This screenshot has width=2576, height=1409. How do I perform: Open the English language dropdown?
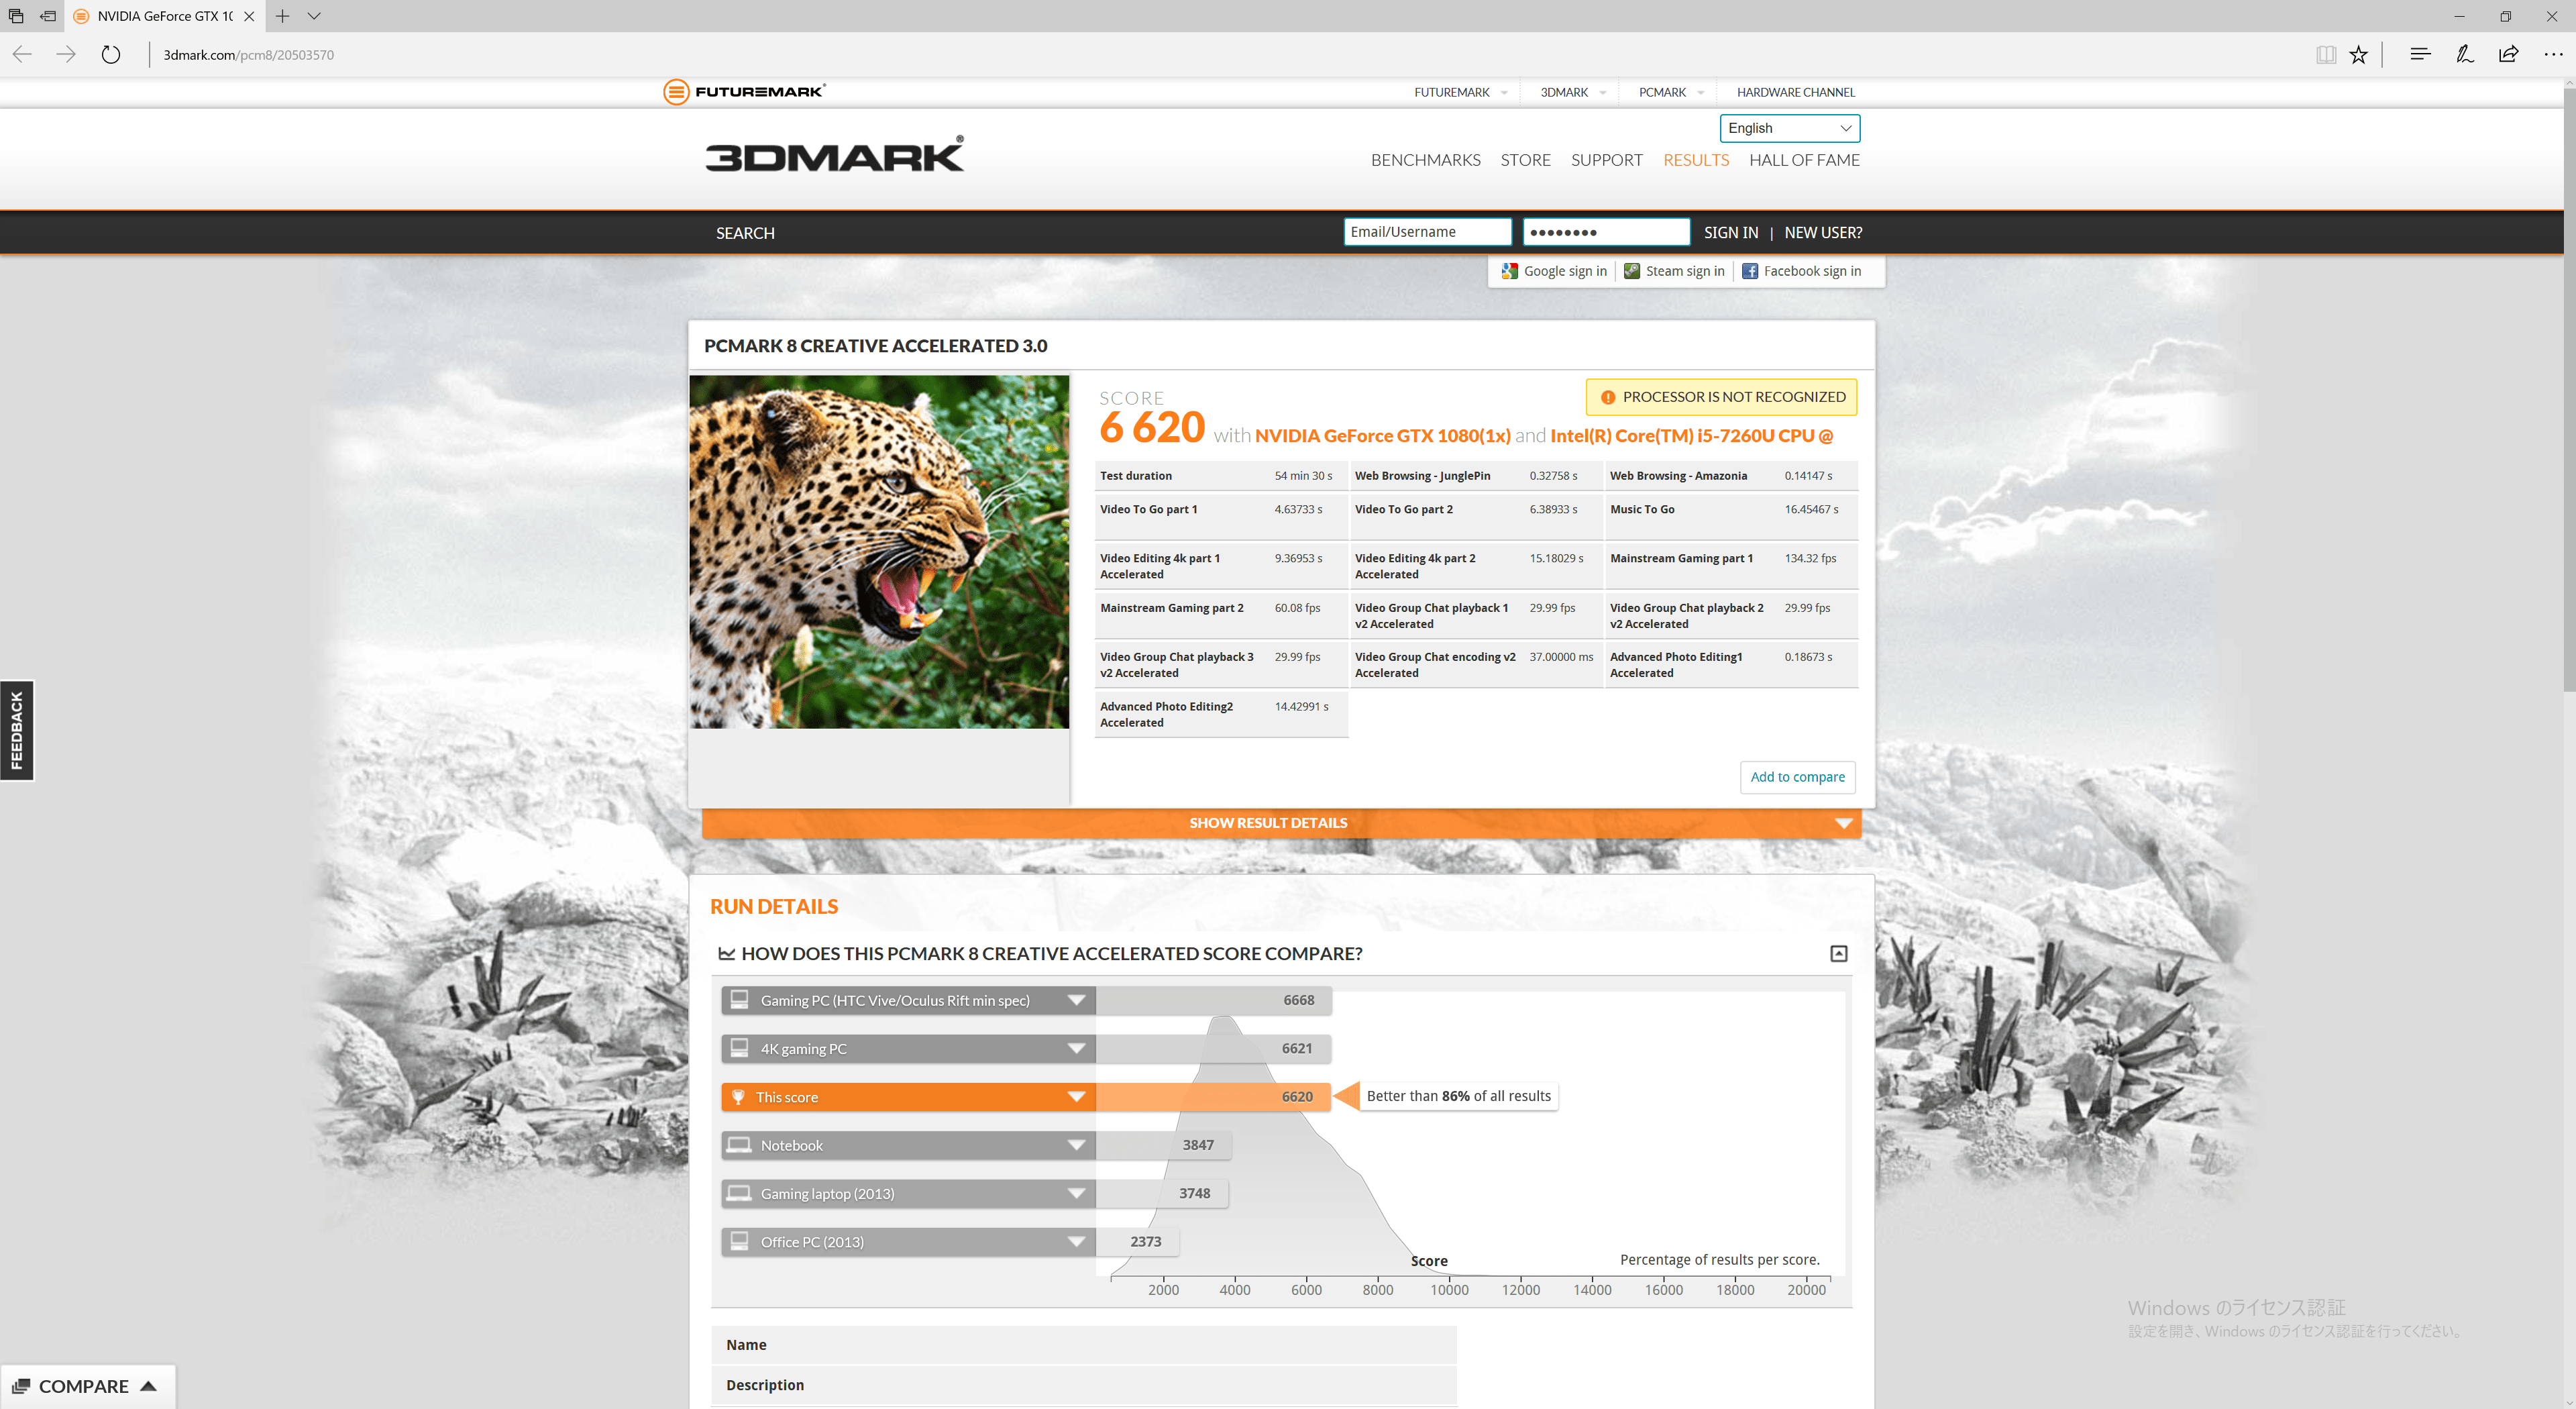coord(1790,128)
